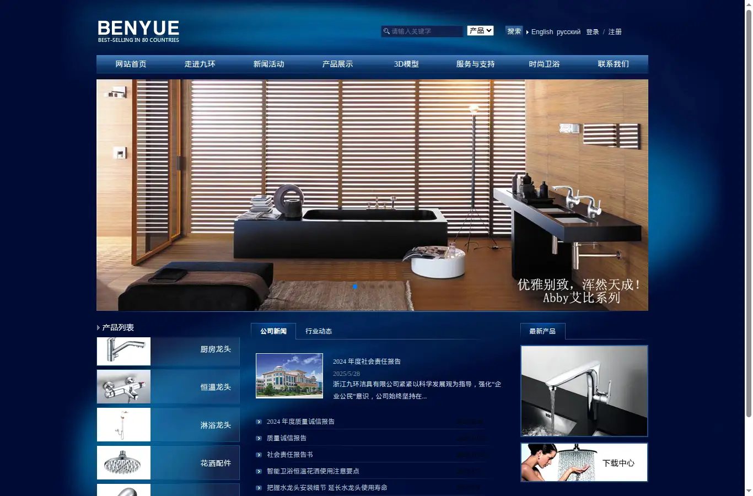753x496 pixels.
Task: Open 走进九环 menu item
Action: click(200, 64)
